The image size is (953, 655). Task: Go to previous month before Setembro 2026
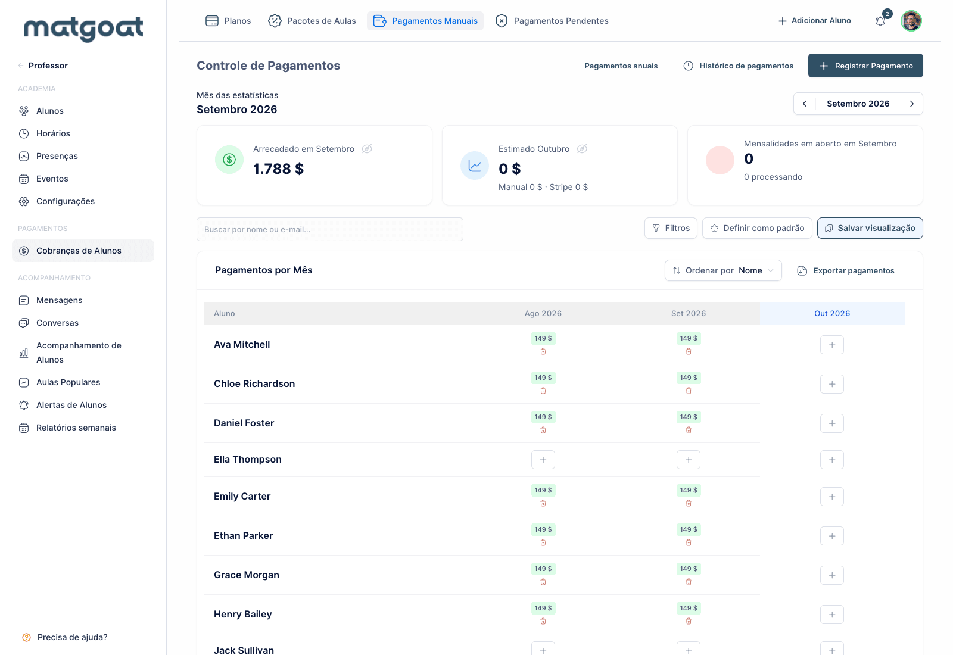pyautogui.click(x=805, y=104)
